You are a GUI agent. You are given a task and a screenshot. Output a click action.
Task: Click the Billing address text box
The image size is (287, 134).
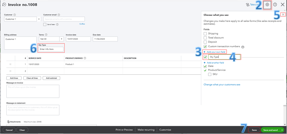(x=20, y=43)
